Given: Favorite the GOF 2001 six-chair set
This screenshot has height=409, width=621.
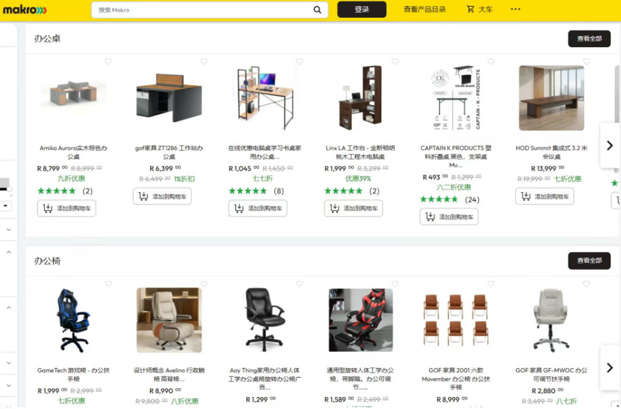Looking at the screenshot, I should [x=491, y=284].
